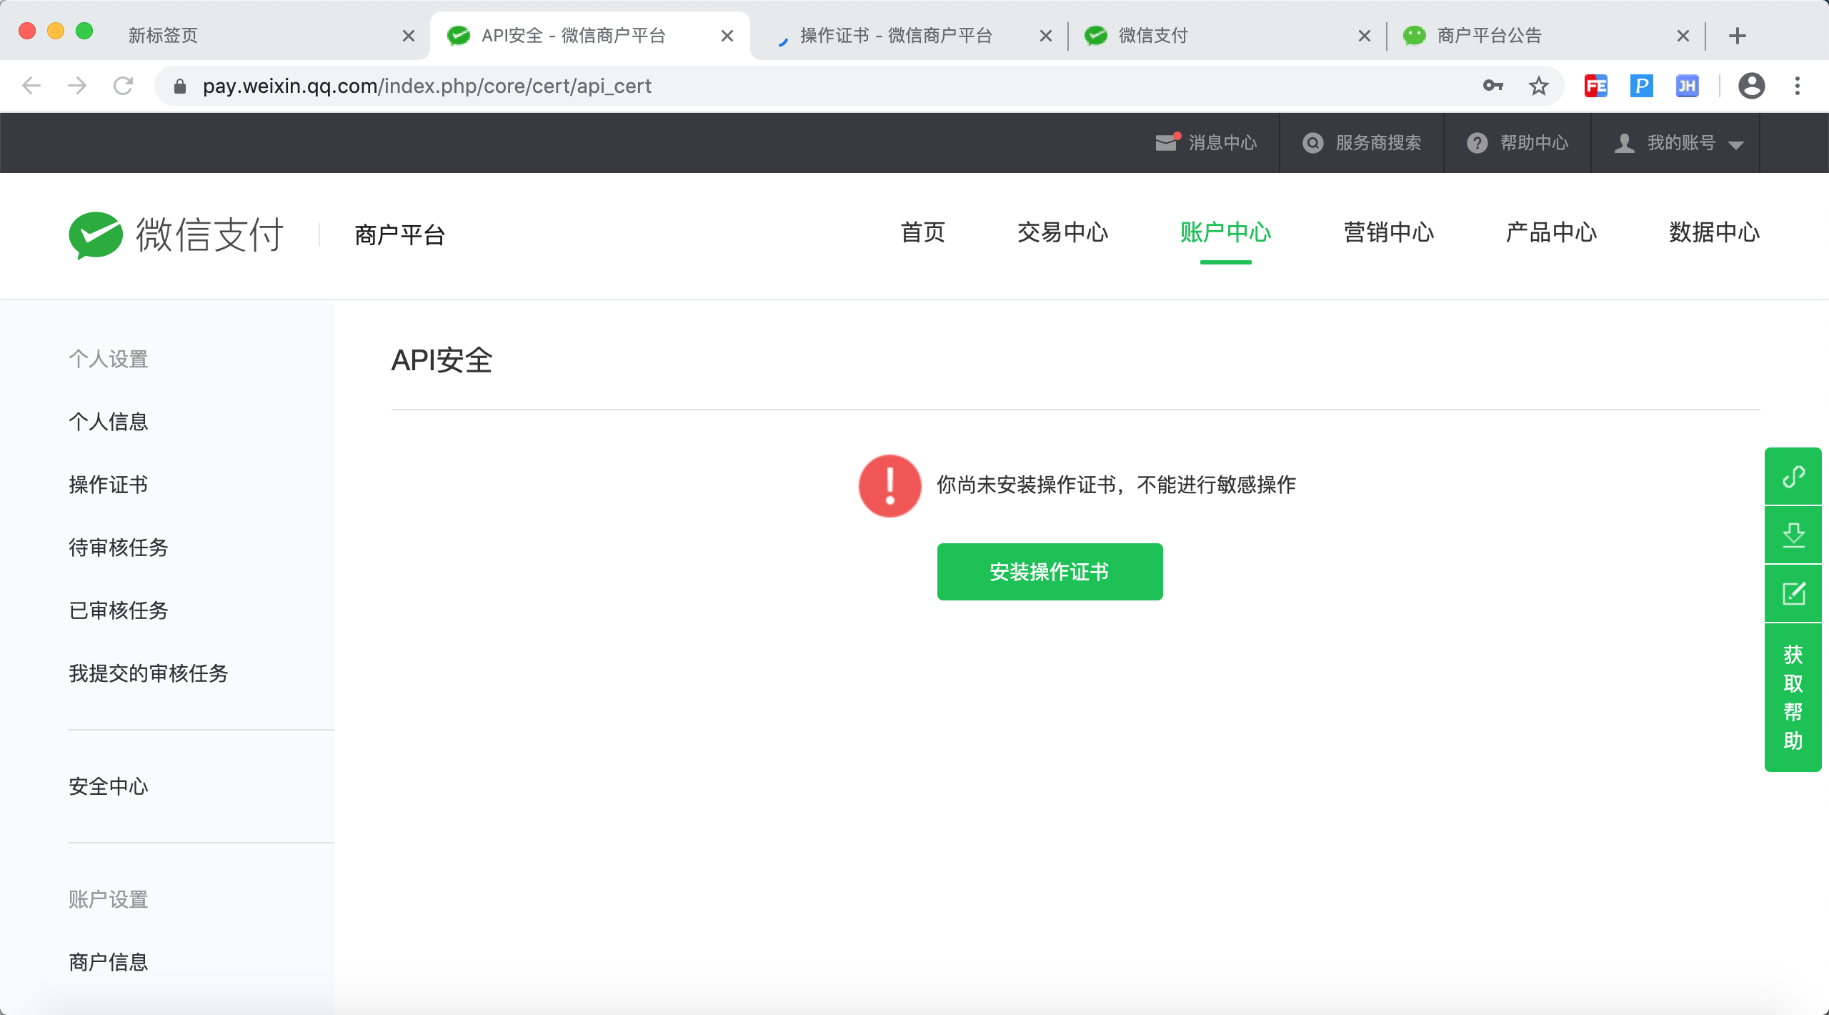Click the WeChat Pay logo
The image size is (1829, 1015).
[x=176, y=234]
